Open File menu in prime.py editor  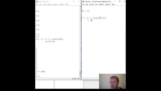tap(83, 4)
